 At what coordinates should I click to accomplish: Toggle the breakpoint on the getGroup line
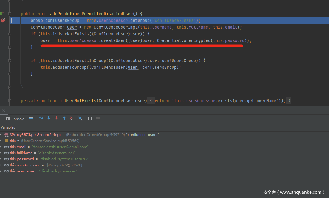pos(3,20)
